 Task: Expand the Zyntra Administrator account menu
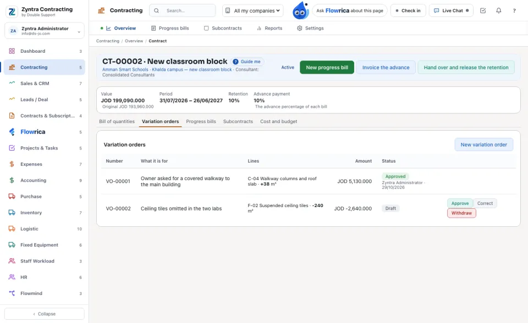pos(45,31)
